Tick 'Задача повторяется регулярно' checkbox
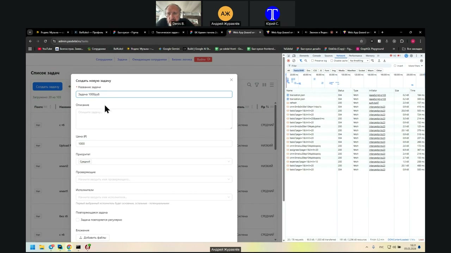451x253 pixels. click(x=78, y=220)
